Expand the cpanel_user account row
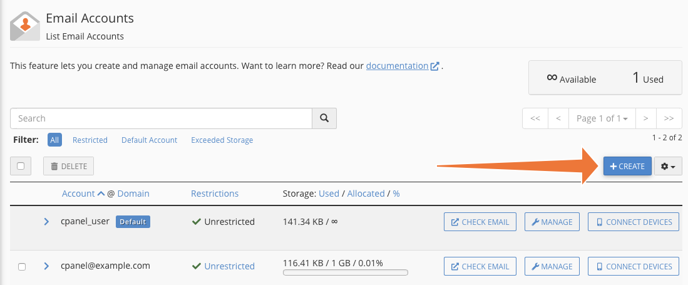Viewport: 688px width, 285px height. (x=46, y=222)
